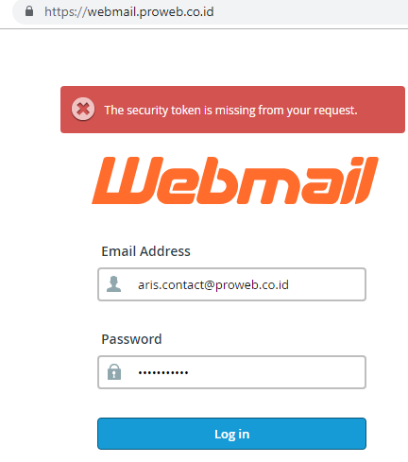This screenshot has height=462, width=408.
Task: Focus the Password input field
Action: point(231,372)
